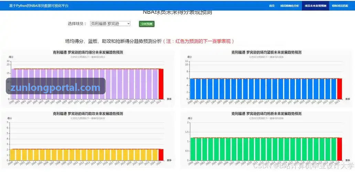Click the 赛季 axis label of 场均篮板 chart
This screenshot has height=172, width=355.
pyautogui.click(x=348, y=99)
